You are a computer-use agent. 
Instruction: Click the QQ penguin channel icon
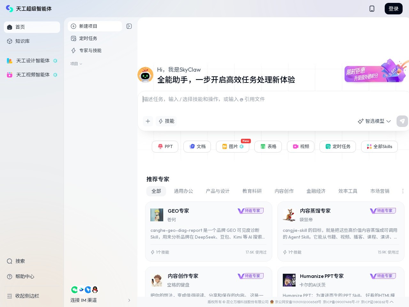95,290
